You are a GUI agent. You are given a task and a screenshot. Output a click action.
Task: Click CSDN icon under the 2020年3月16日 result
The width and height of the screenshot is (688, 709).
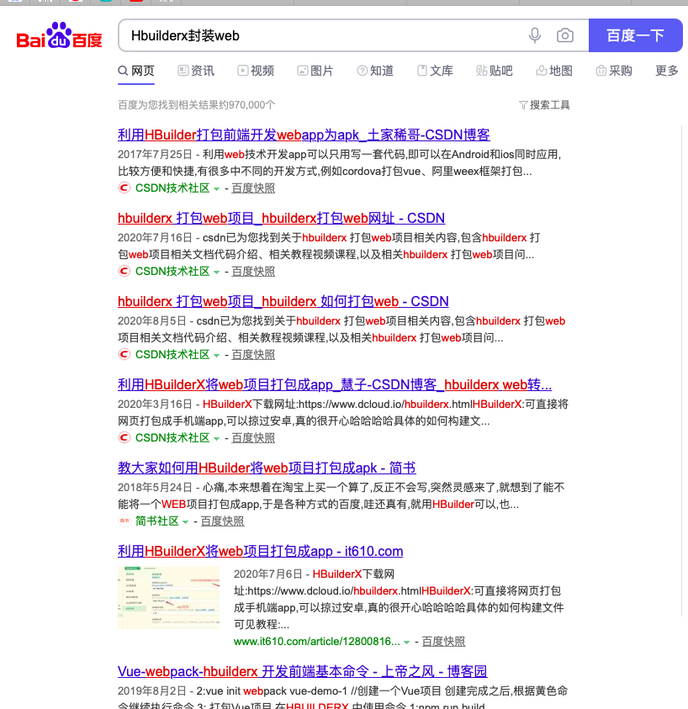click(124, 437)
